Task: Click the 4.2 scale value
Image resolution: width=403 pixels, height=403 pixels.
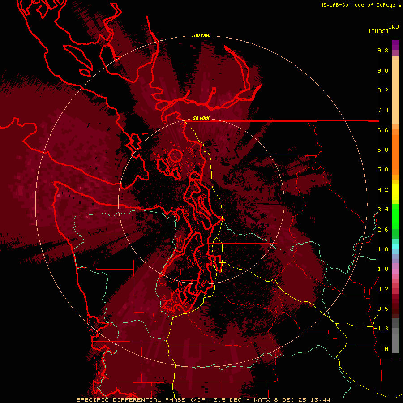Action: (x=383, y=190)
